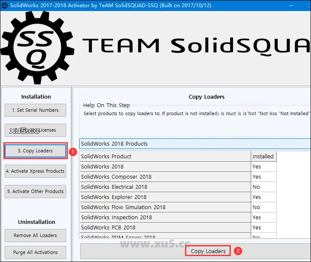This screenshot has width=311, height=262.
Task: Click the red number 1 badge
Action: coord(73,151)
